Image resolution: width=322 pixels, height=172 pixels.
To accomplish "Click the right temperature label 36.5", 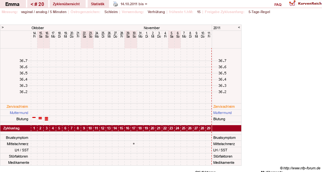I will pyautogui.click(x=222, y=73).
